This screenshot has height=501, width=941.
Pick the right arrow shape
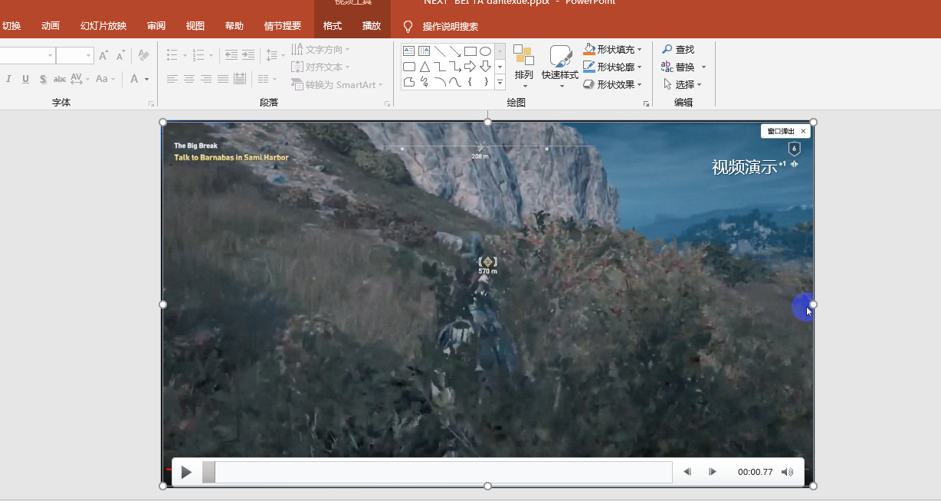(x=470, y=67)
